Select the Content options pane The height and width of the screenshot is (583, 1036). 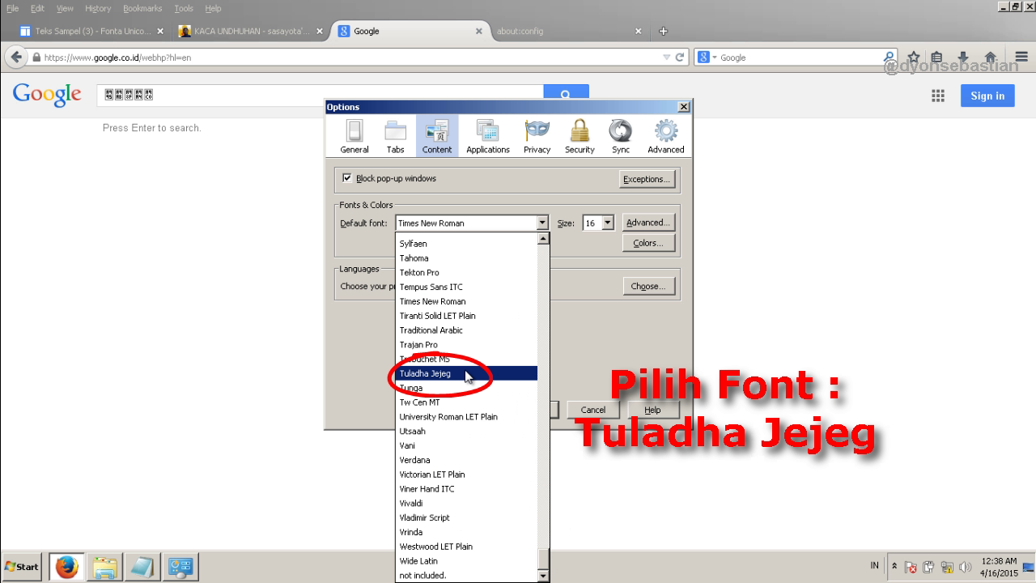point(437,136)
